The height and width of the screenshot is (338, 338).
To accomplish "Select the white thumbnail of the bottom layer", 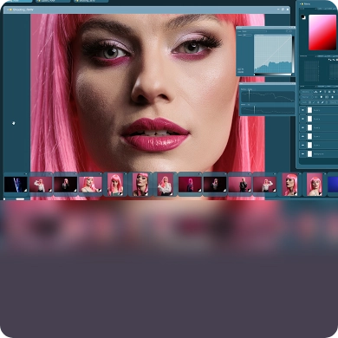I will pos(309,153).
